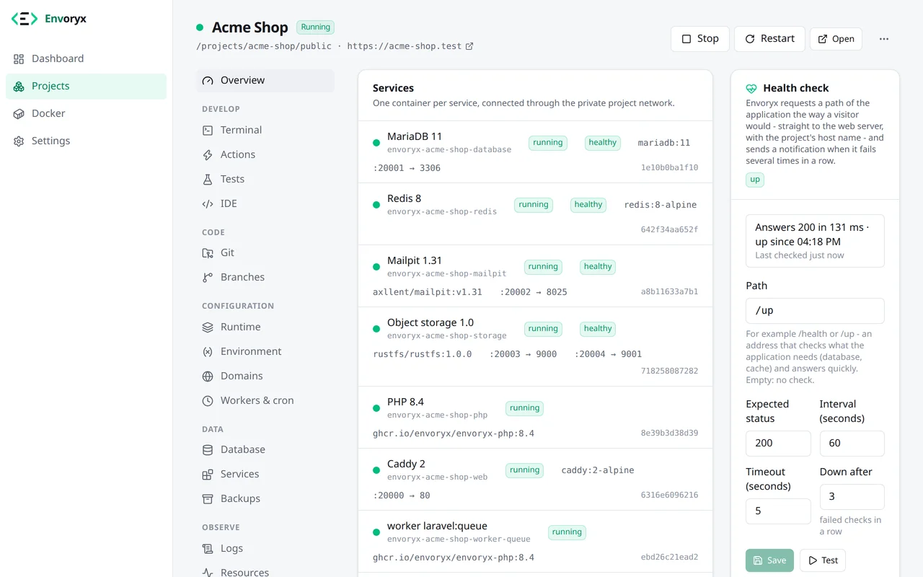The width and height of the screenshot is (923, 577).
Task: Click the health check Path field
Action: 815,311
